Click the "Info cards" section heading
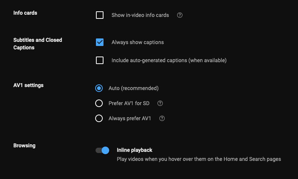298x179 pixels. (25, 13)
